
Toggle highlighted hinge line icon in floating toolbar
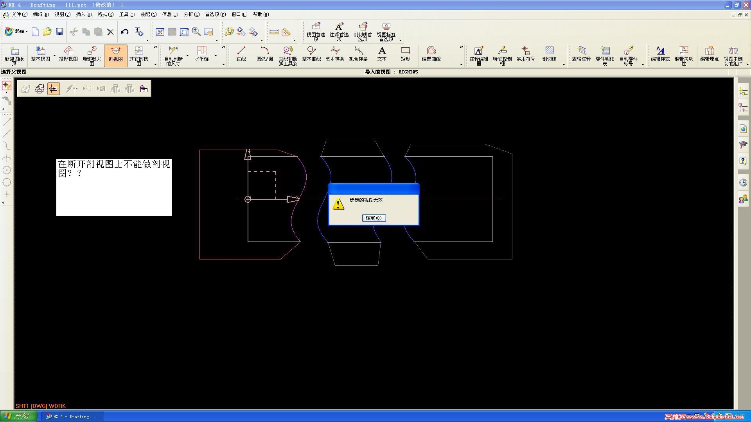click(54, 89)
